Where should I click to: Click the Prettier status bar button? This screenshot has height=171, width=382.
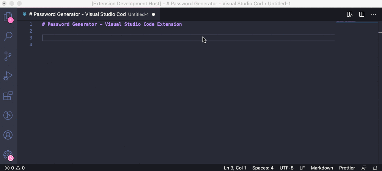tap(347, 168)
